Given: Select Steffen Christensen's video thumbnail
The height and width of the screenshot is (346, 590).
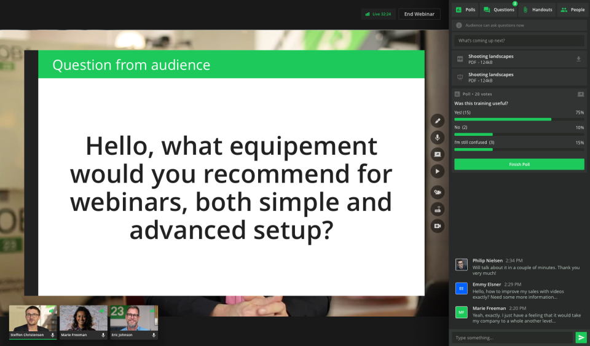Looking at the screenshot, I should 33,322.
